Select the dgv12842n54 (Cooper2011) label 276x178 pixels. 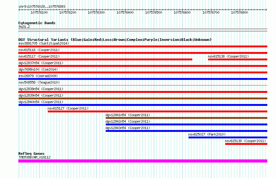click(128, 121)
